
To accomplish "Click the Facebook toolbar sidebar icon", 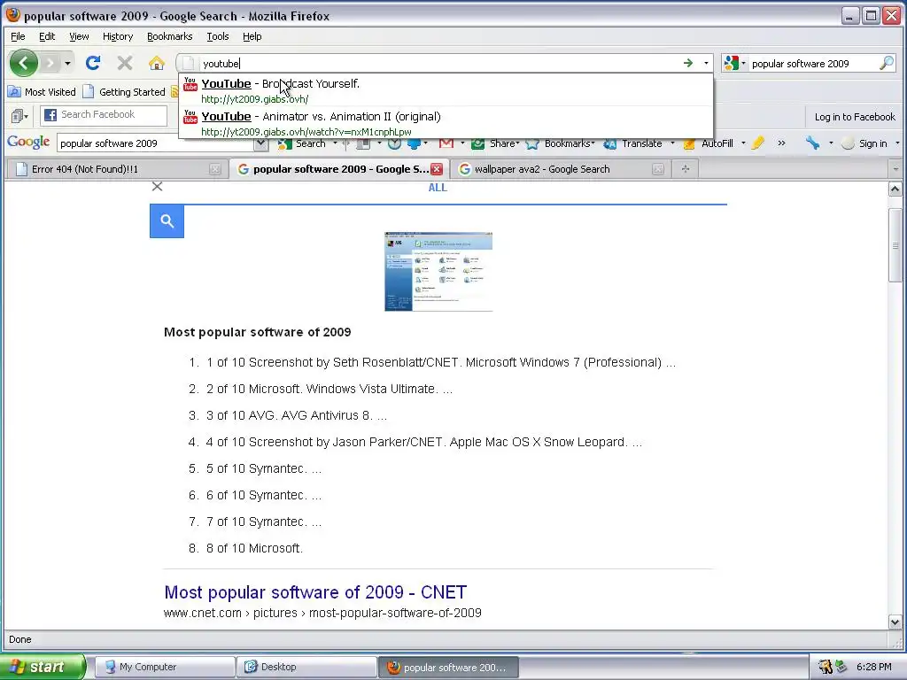I will pos(19,116).
